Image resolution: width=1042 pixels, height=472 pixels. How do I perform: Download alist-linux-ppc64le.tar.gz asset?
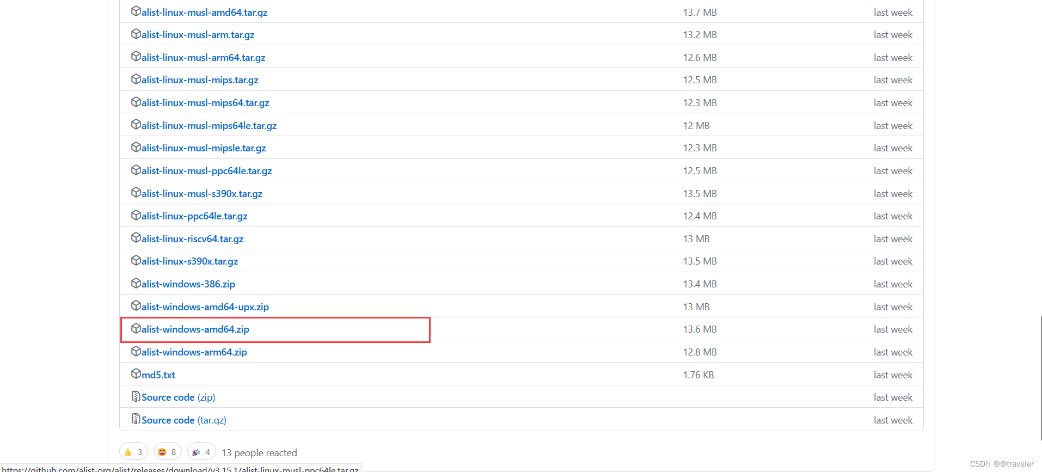194,216
